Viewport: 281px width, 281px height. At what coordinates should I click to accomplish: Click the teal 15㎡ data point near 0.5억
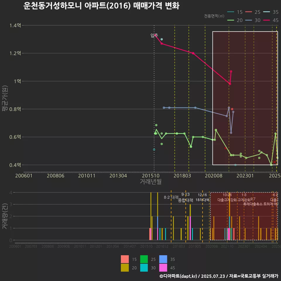pos(154,150)
